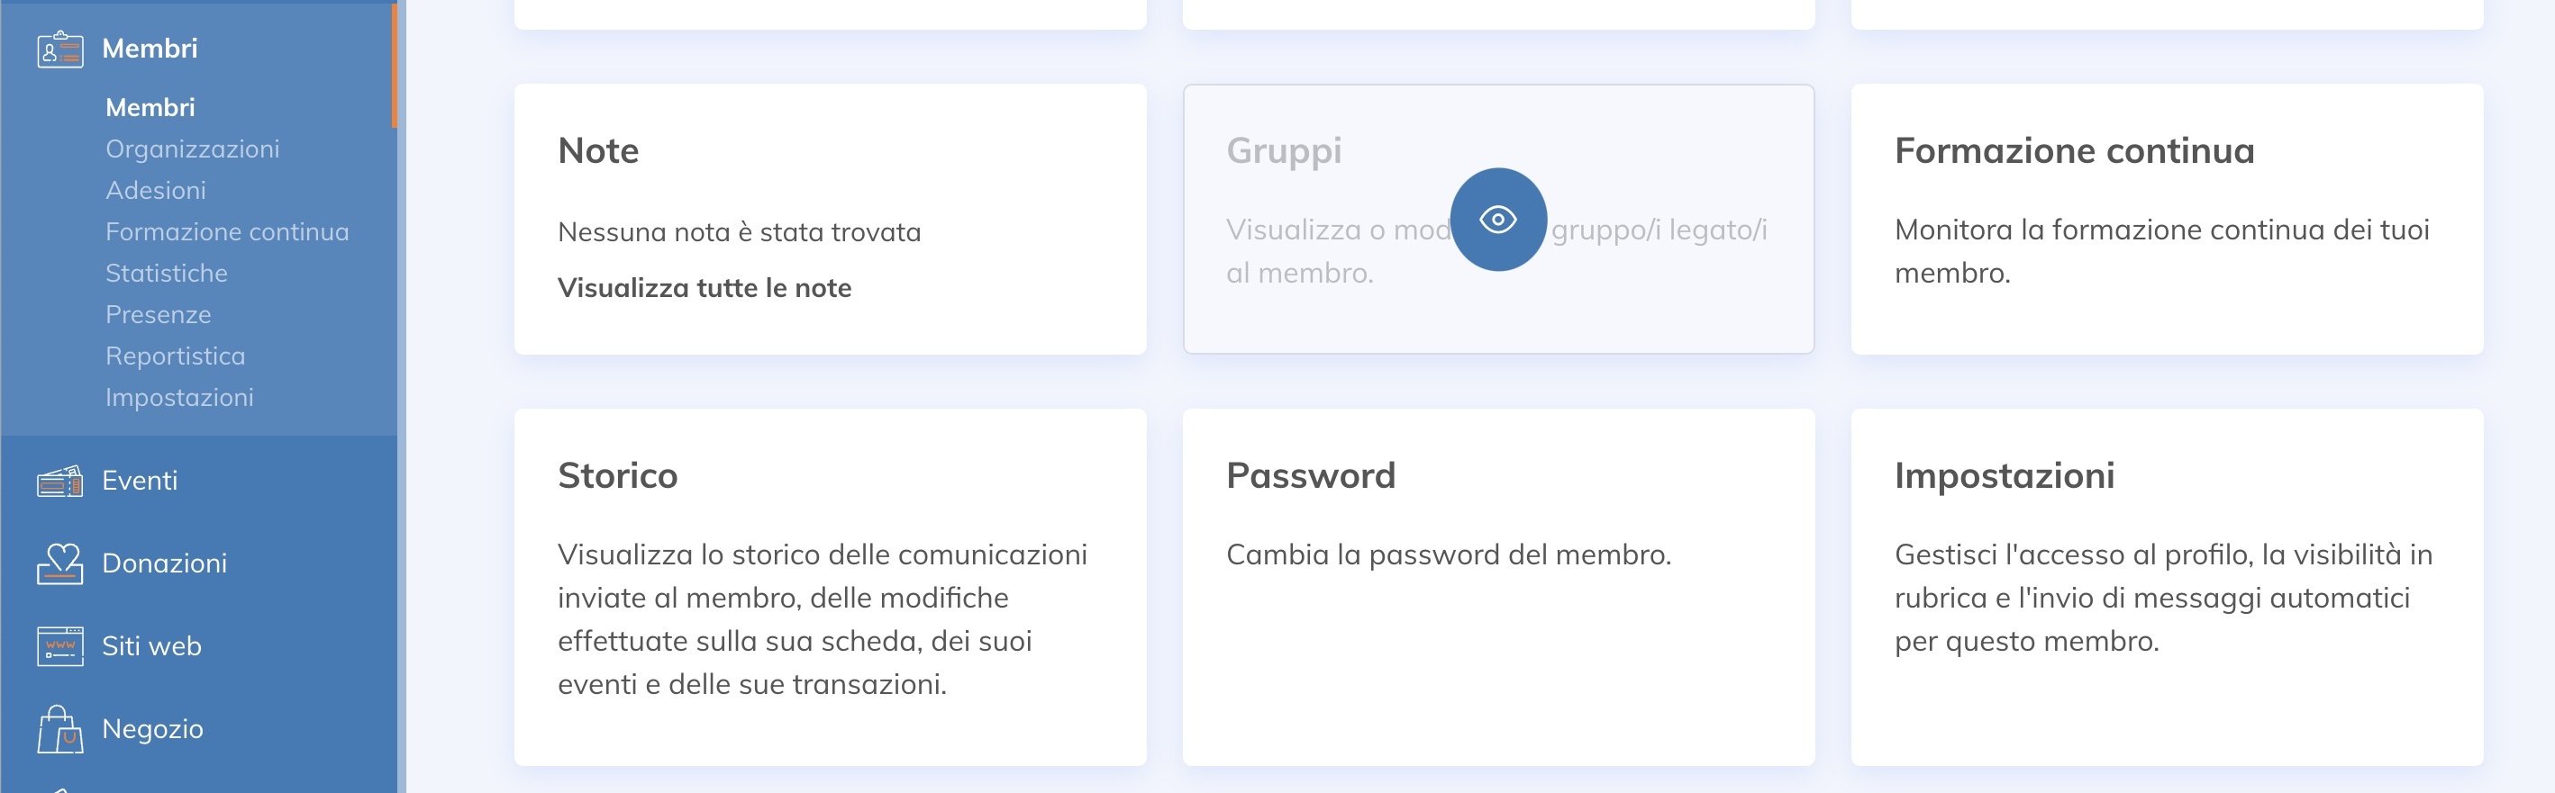Click the Donazioni heart icon
The image size is (2555, 793).
pos(59,564)
